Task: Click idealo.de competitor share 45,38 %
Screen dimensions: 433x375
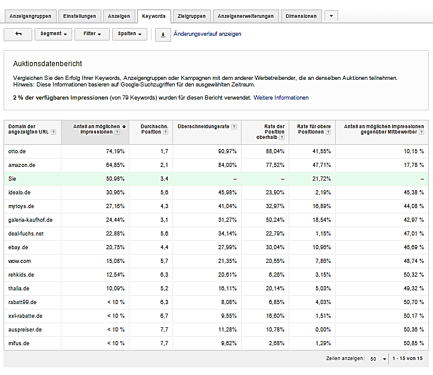Action: pyautogui.click(x=414, y=193)
